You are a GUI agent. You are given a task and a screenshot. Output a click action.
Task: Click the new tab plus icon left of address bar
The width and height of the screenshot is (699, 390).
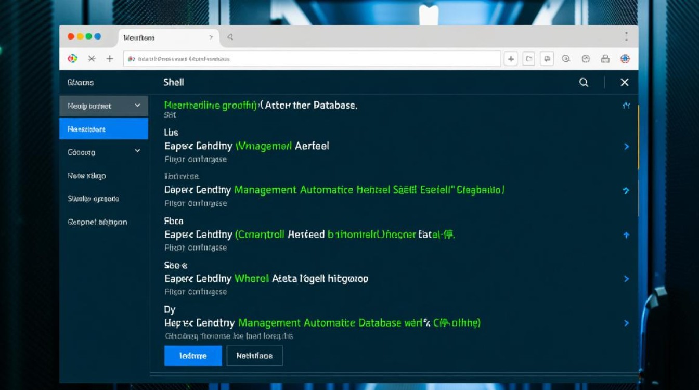click(x=110, y=59)
